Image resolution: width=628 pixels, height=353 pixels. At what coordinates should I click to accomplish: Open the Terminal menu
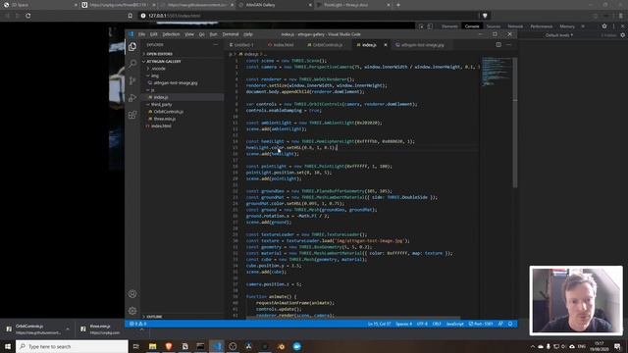231,34
